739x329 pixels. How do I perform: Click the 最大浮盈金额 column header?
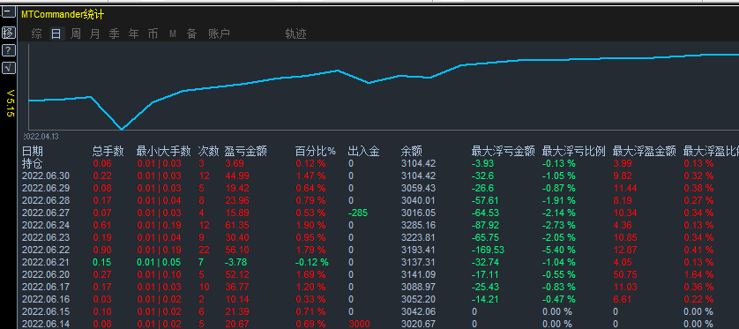click(x=645, y=152)
